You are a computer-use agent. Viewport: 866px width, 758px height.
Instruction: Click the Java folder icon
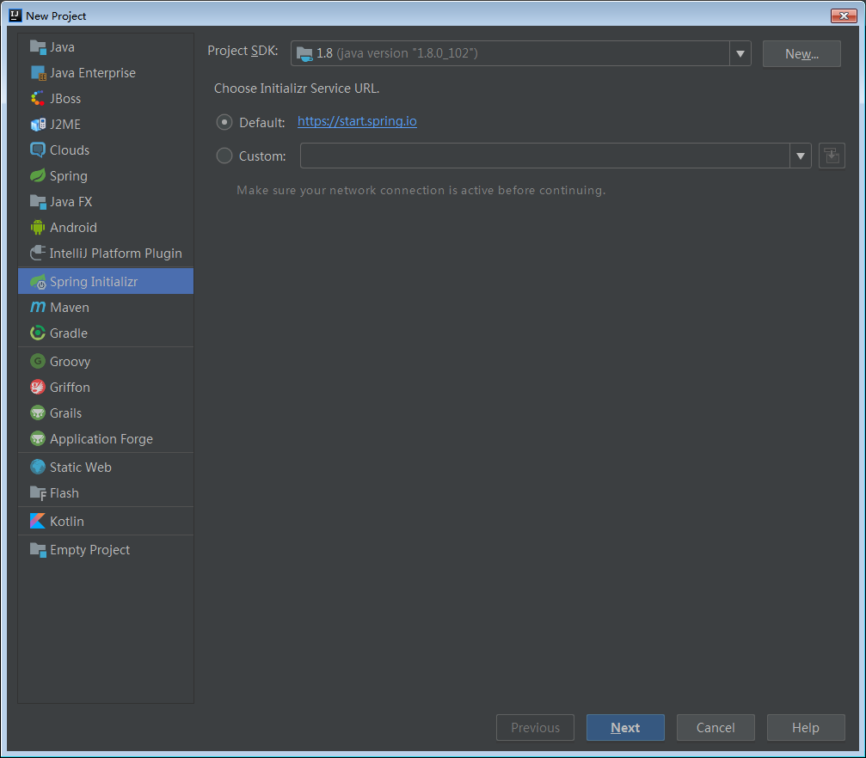pos(38,47)
